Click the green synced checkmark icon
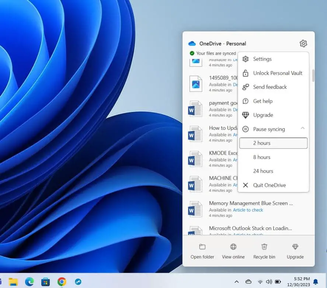 point(192,53)
